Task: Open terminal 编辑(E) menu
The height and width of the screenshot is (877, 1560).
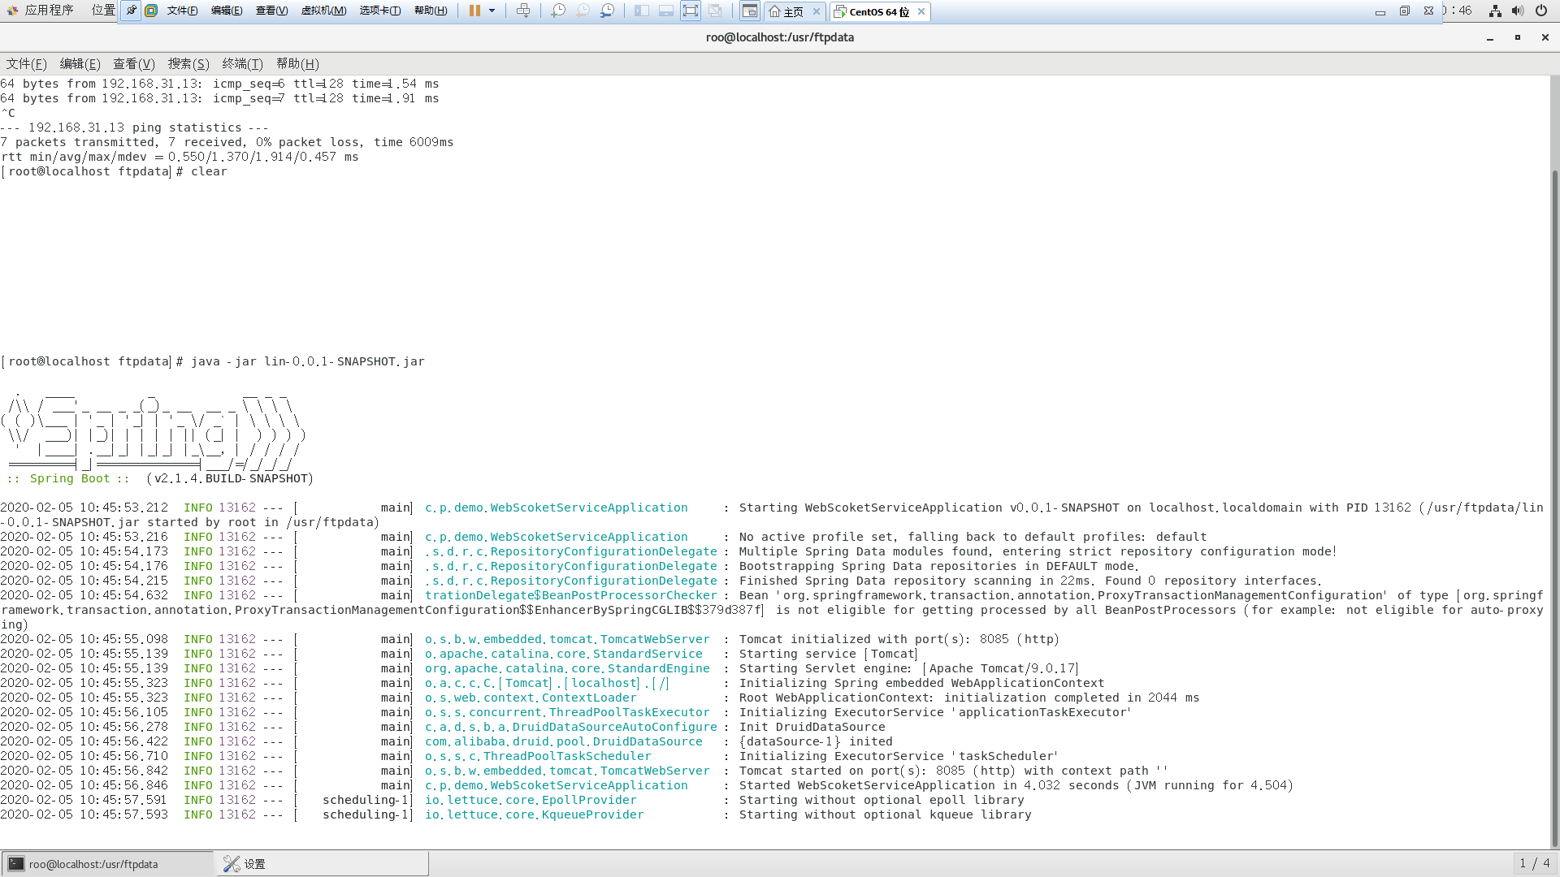Action: (80, 63)
